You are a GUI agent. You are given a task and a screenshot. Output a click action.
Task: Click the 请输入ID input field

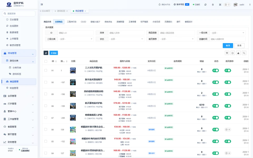[76, 33]
